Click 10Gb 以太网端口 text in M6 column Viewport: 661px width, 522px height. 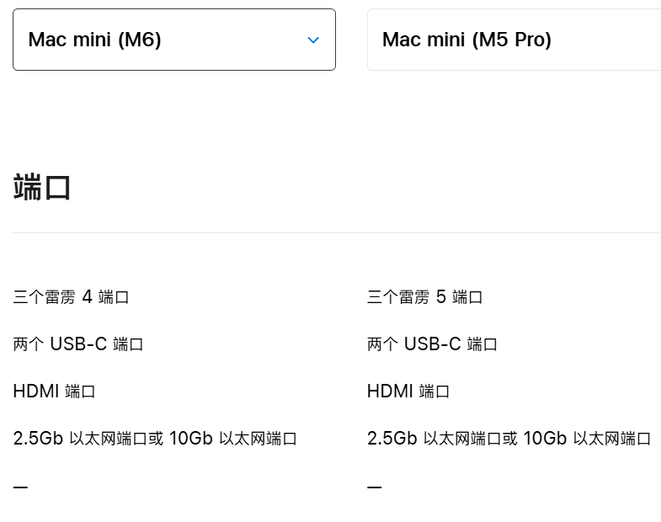click(x=233, y=439)
